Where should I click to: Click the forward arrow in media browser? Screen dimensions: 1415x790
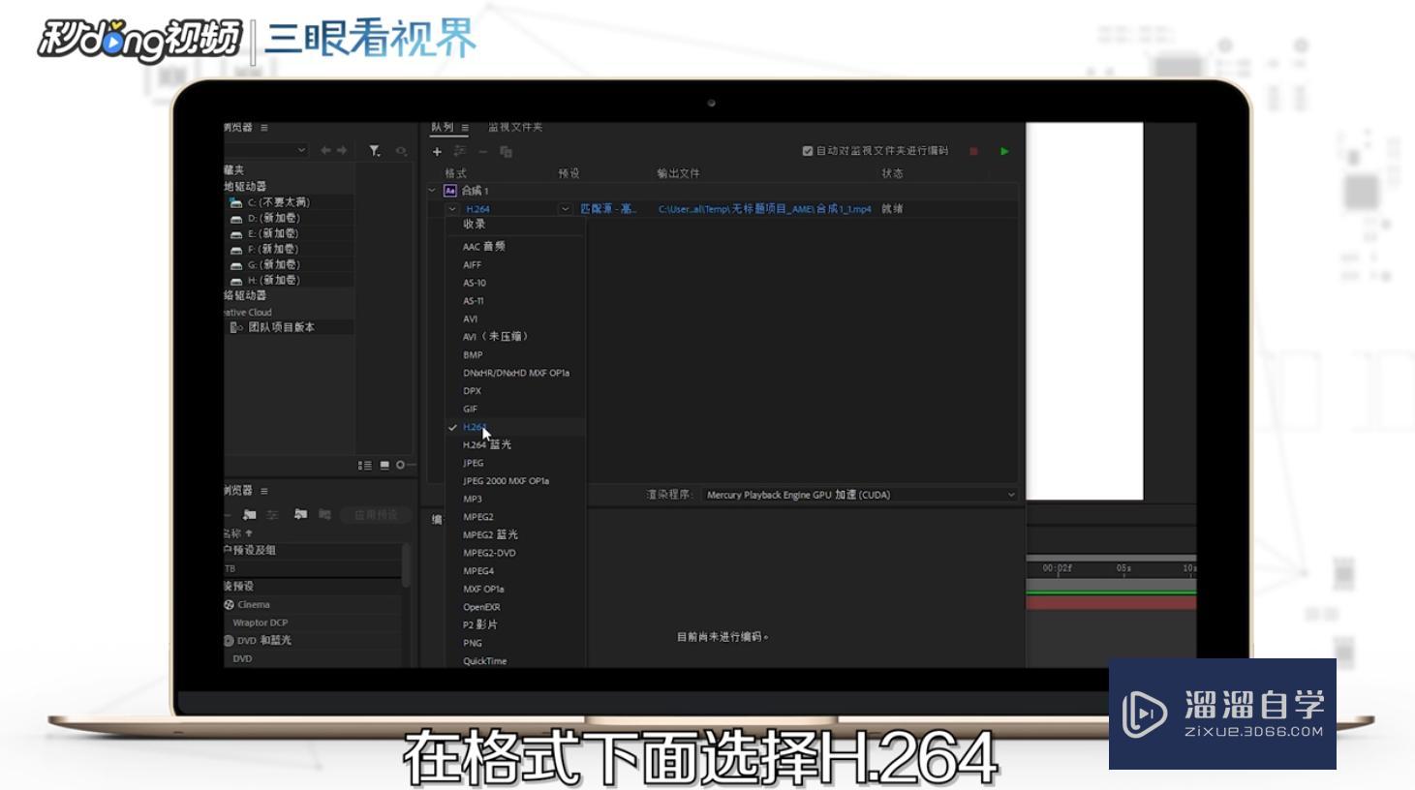[x=342, y=150]
